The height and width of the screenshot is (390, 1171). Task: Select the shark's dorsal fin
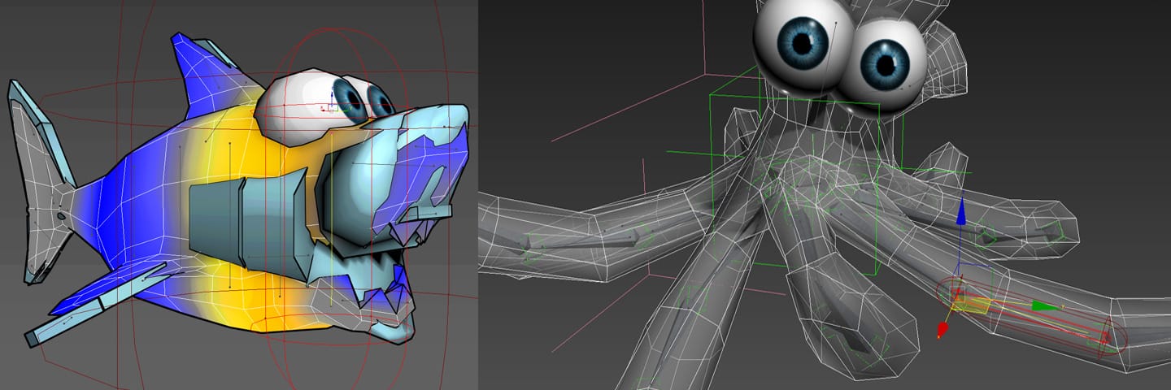coord(199,73)
